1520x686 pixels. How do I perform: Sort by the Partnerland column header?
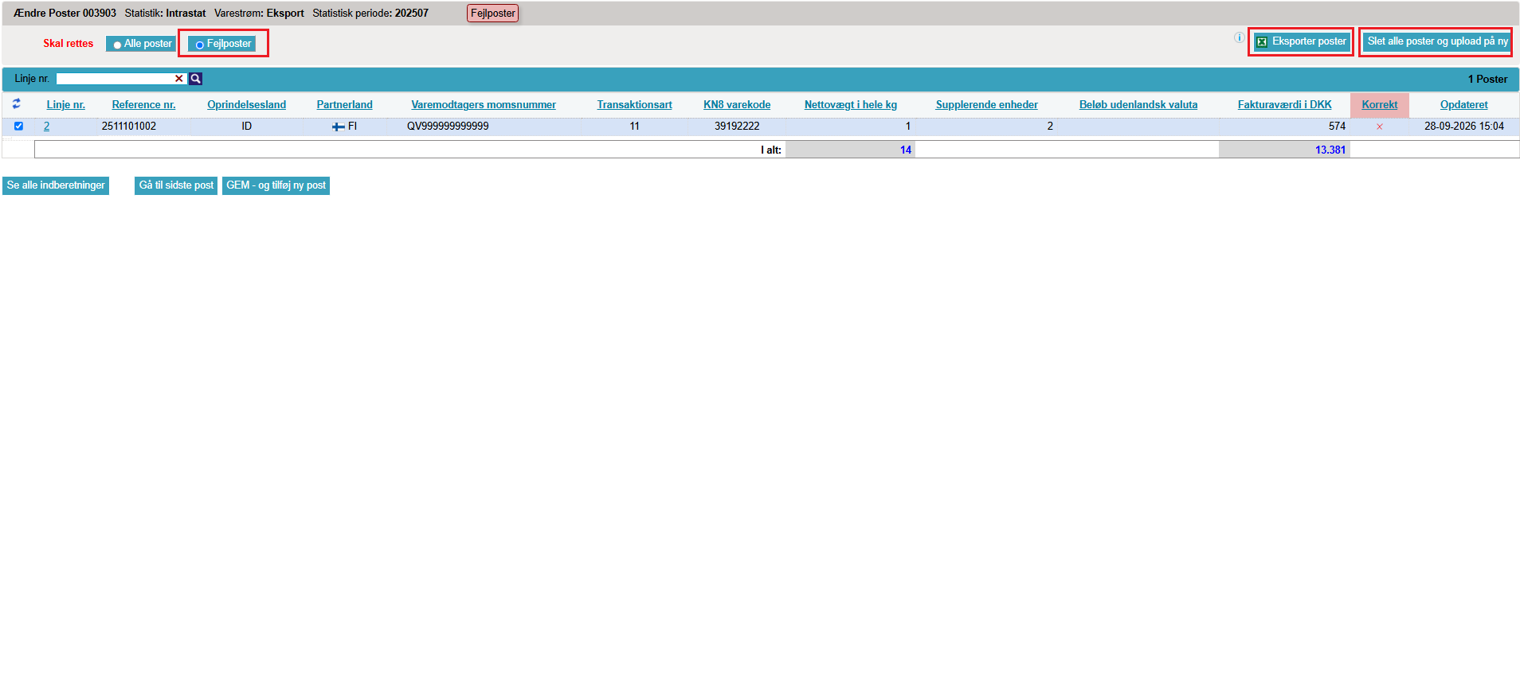pos(345,105)
